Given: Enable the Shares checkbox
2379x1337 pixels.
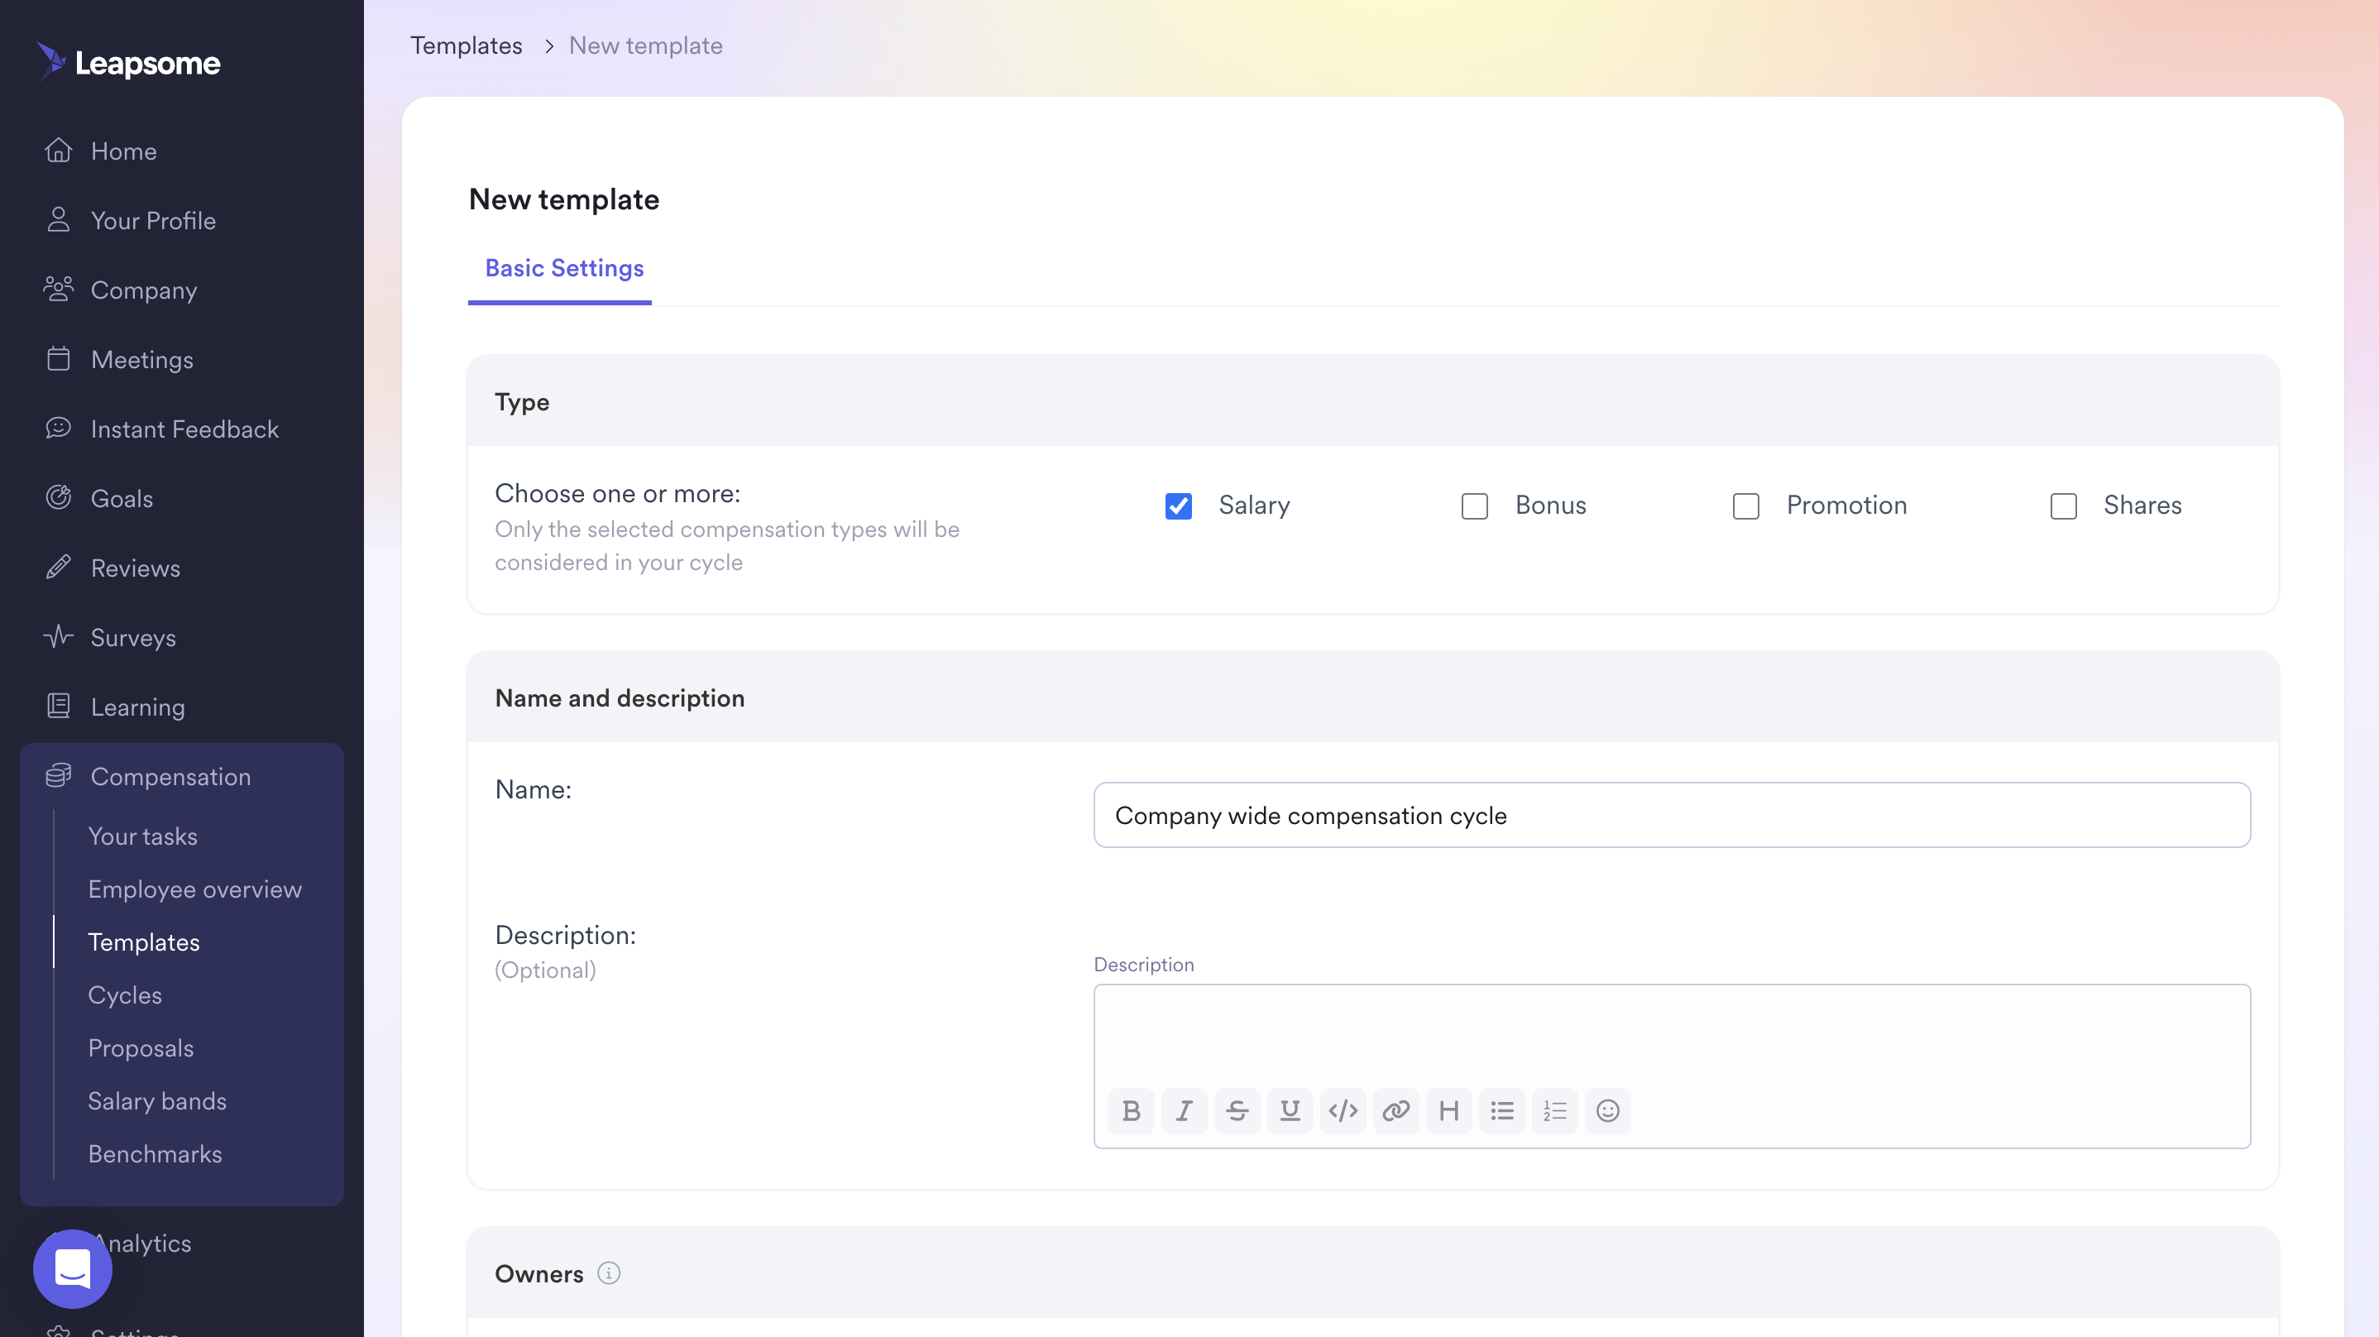Looking at the screenshot, I should point(2063,506).
